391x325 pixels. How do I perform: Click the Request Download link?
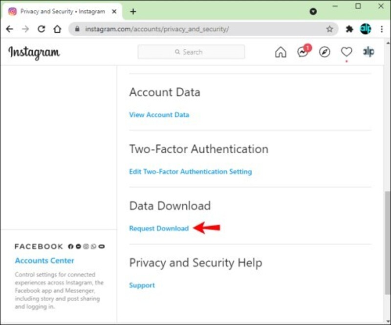tap(158, 228)
